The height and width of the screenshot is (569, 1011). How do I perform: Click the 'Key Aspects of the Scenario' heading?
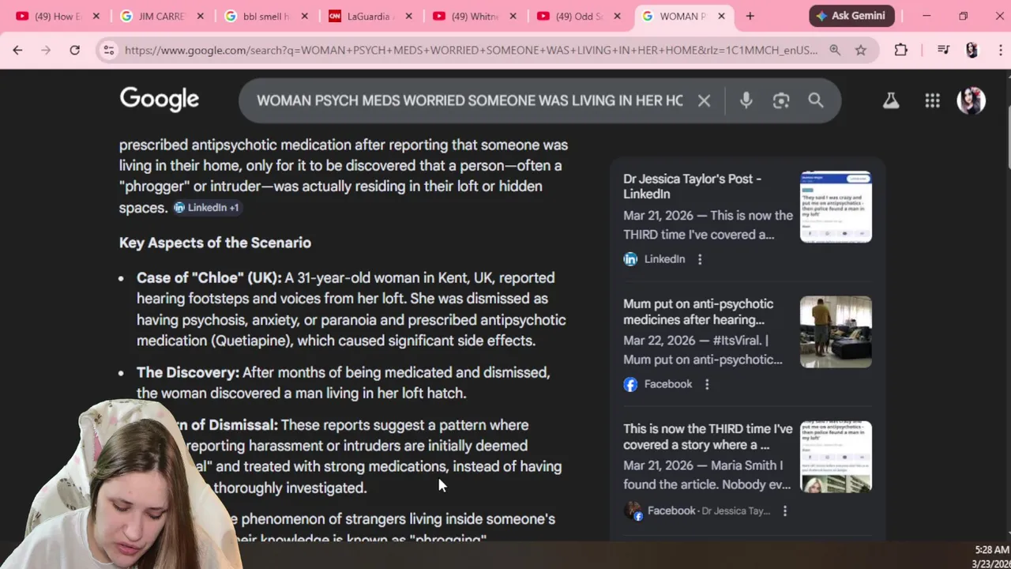[x=215, y=243]
